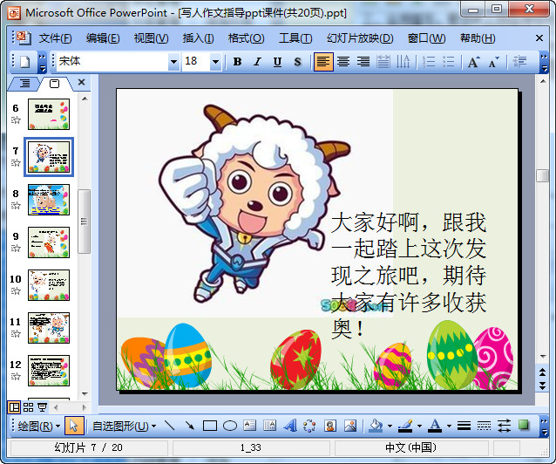
Task: Select the Line drawing tool
Action: 170,426
